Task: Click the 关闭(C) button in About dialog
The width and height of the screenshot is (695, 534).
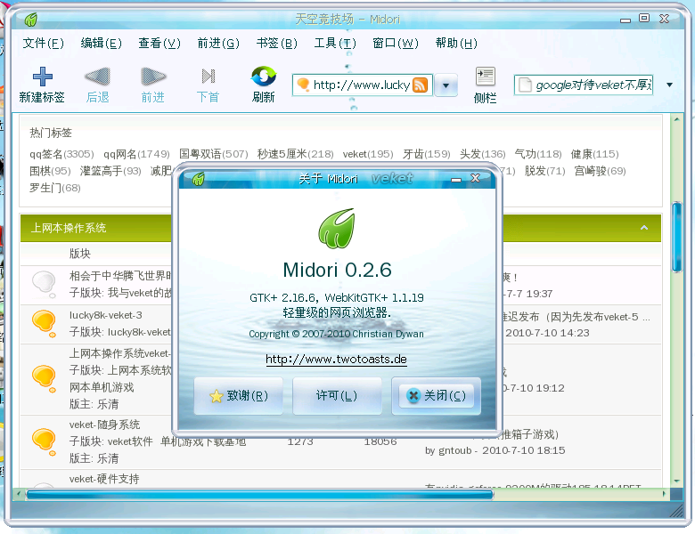Action: click(436, 396)
